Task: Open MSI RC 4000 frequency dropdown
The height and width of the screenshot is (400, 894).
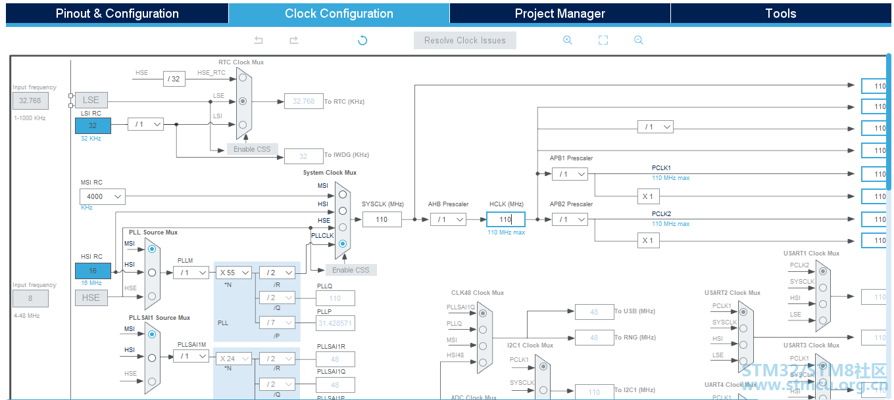Action: pyautogui.click(x=102, y=196)
